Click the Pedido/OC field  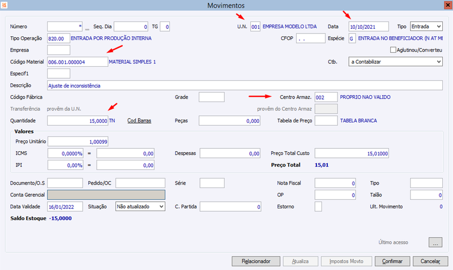click(x=140, y=183)
